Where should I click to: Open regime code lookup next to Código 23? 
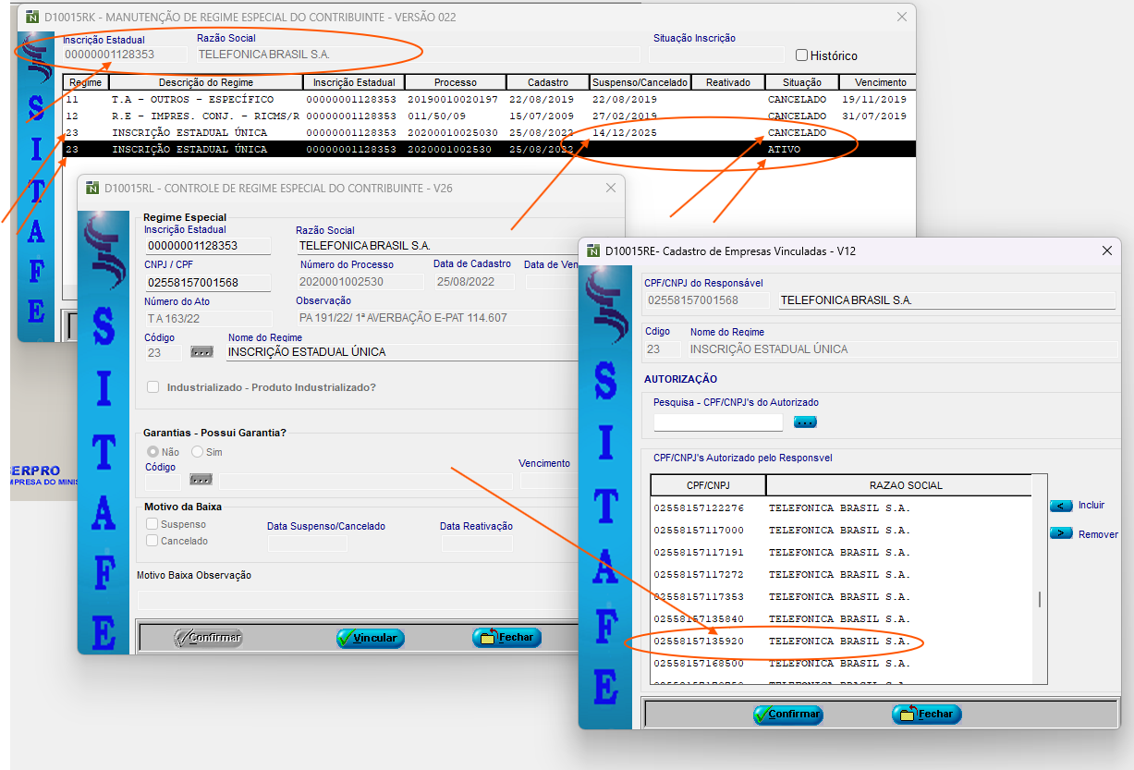[x=201, y=352]
